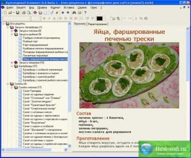Open an existing file via folder icon
191x158 pixels.
pyautogui.click(x=11, y=12)
